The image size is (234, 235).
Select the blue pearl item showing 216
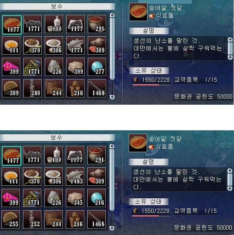97,198
